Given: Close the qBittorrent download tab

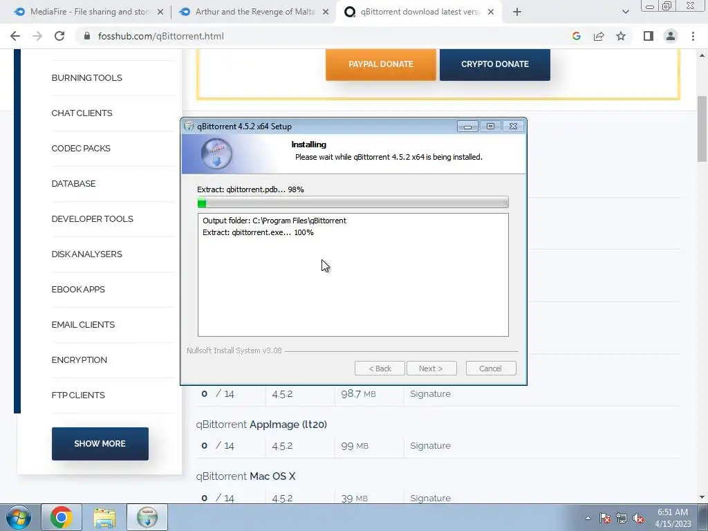Looking at the screenshot, I should (x=491, y=12).
